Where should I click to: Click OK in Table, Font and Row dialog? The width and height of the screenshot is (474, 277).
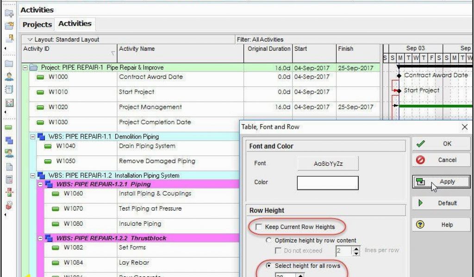[x=441, y=144]
